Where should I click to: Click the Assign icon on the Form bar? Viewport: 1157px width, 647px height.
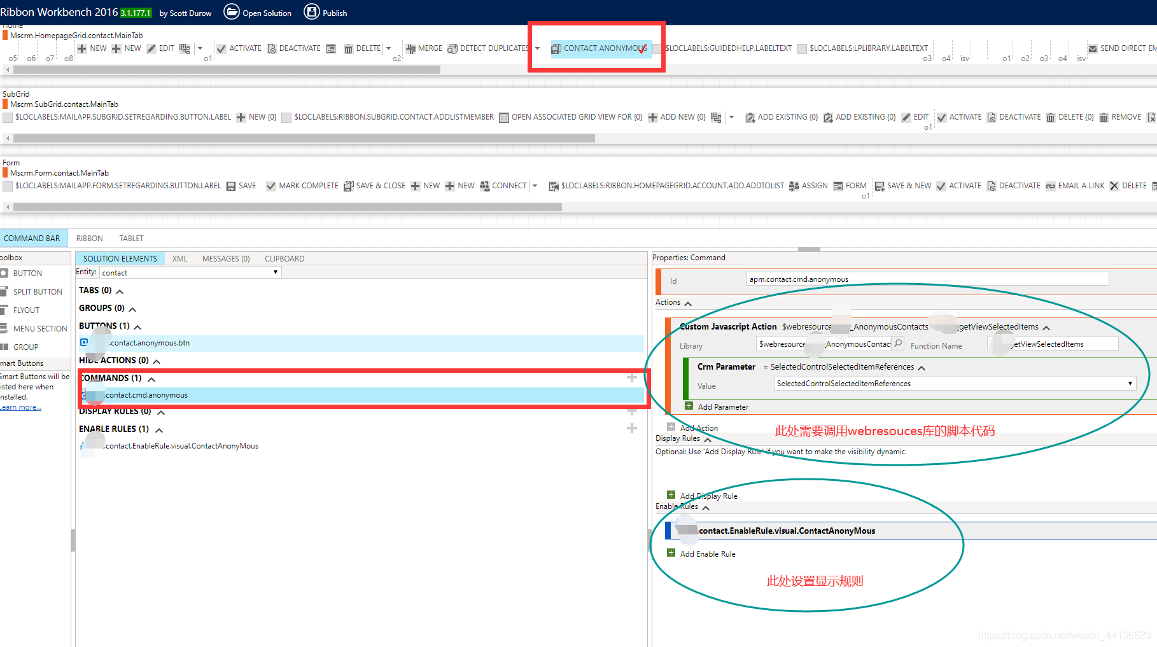coord(794,186)
